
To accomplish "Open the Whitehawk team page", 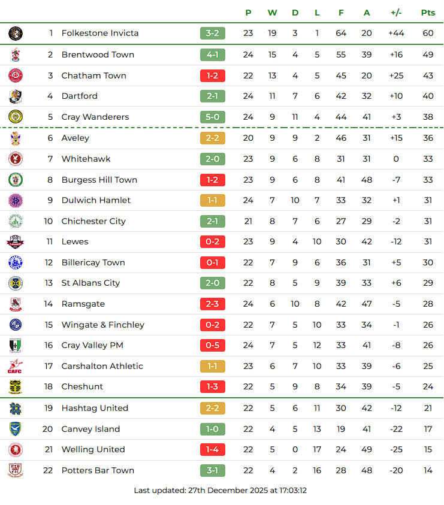I will click(86, 159).
